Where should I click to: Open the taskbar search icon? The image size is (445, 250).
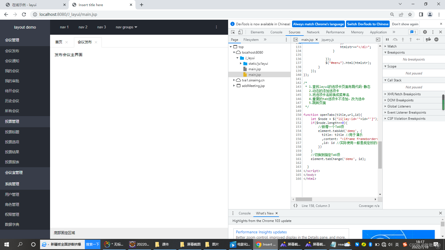(x=20, y=244)
